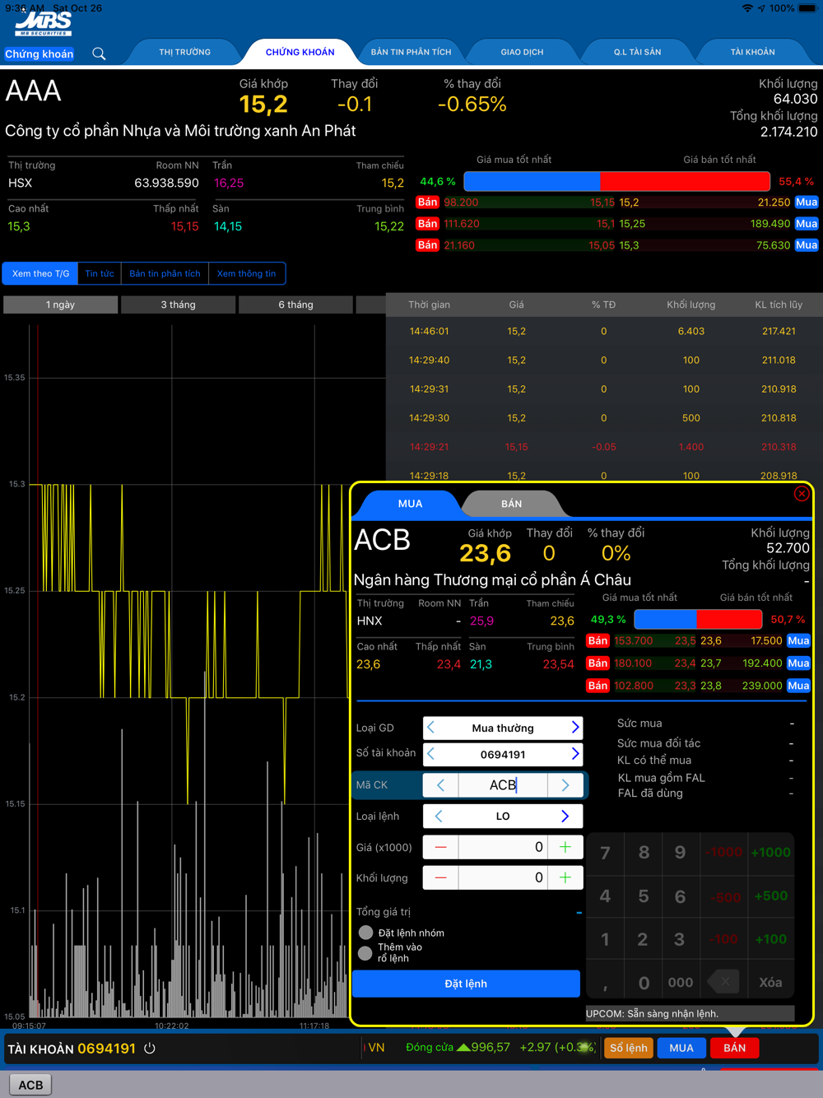
Task: Click the Mã CK field showing ACB
Action: point(503,785)
